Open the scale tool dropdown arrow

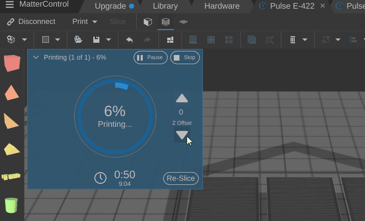[x=338, y=40]
